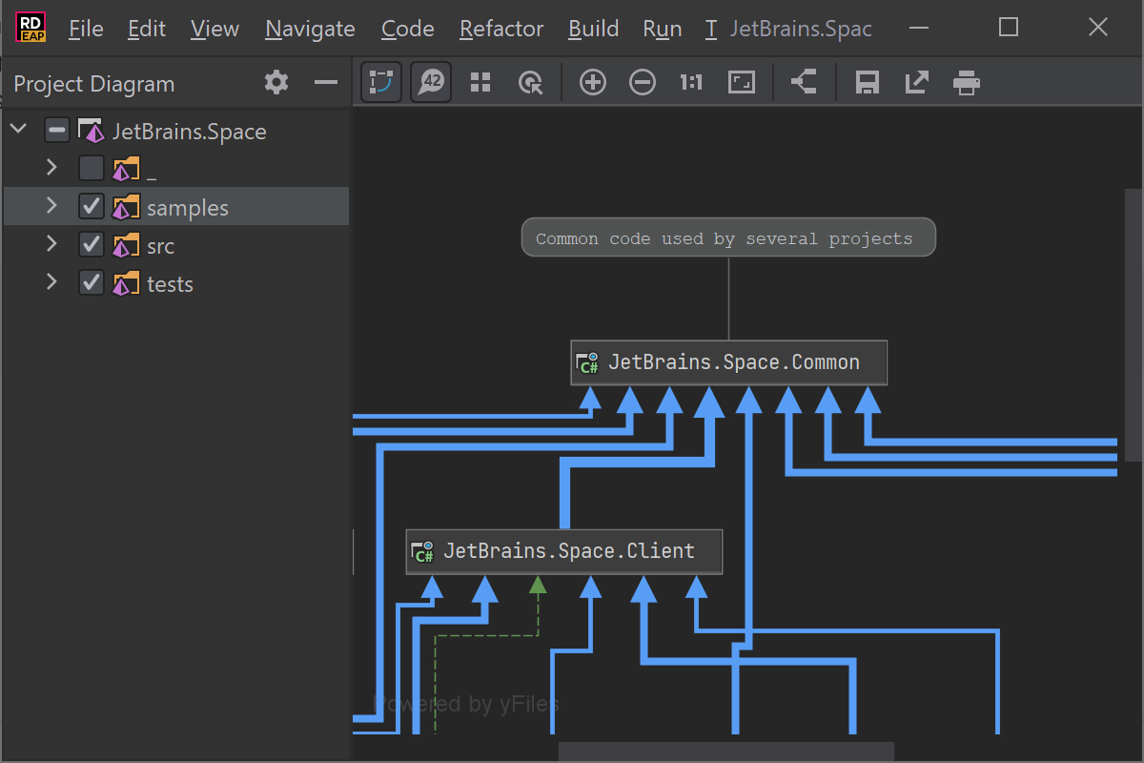Image resolution: width=1144 pixels, height=763 pixels.
Task: Select the samples tree row text
Action: [x=188, y=208]
